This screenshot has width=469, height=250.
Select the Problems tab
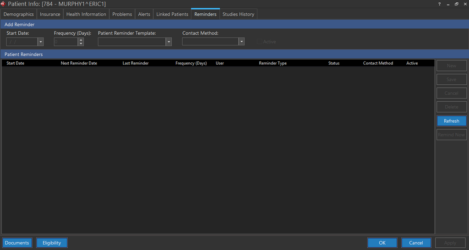[122, 14]
